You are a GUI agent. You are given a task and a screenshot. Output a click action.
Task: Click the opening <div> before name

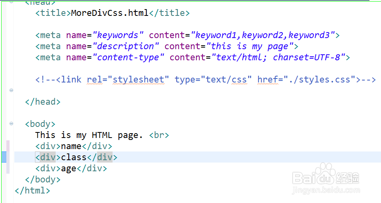pos(48,146)
